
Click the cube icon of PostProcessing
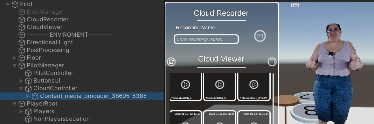pos(22,50)
